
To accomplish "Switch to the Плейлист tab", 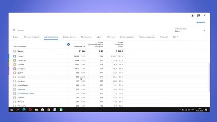I will [164, 37].
